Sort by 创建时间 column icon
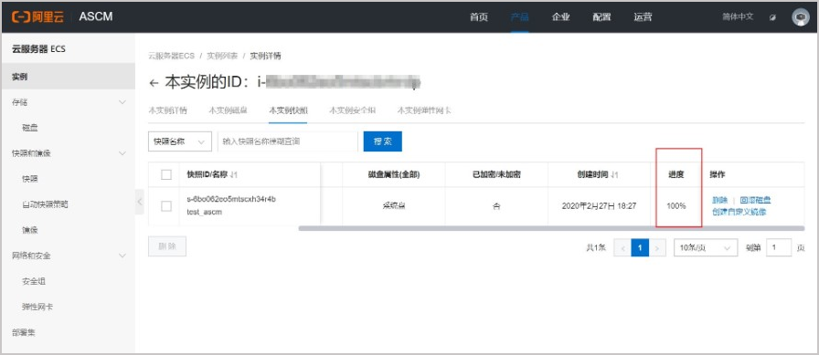This screenshot has width=819, height=355. tap(614, 175)
